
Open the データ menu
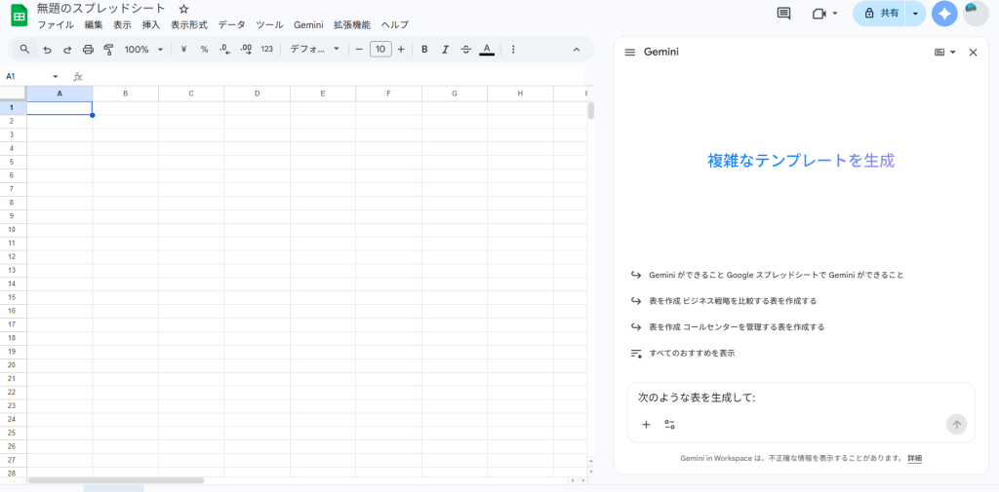pyautogui.click(x=231, y=25)
